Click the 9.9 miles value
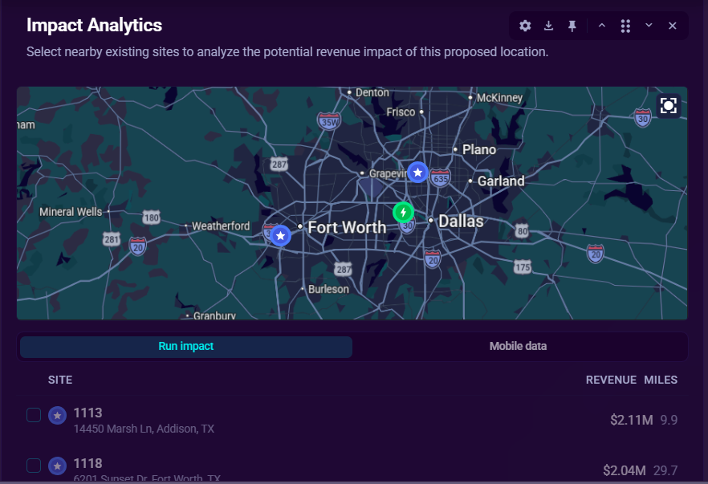Viewport: 708px width, 484px height. [669, 420]
